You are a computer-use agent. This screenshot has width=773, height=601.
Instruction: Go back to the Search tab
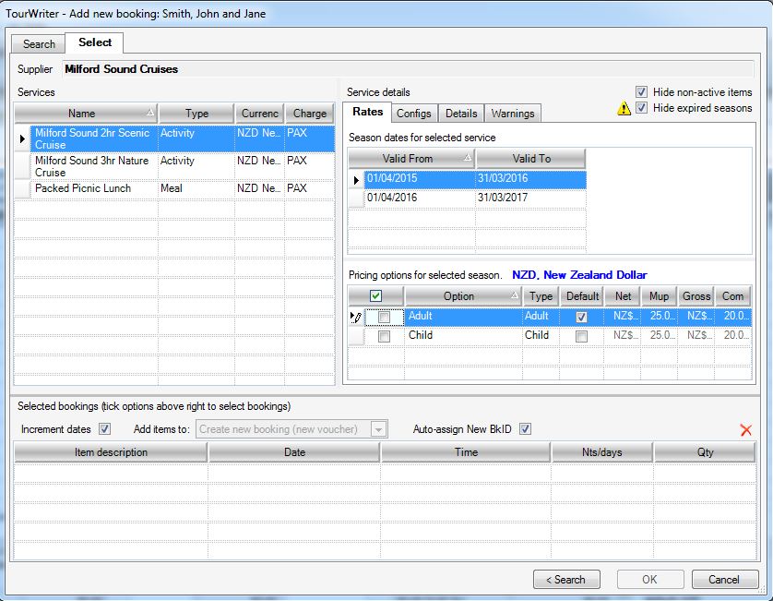(39, 44)
